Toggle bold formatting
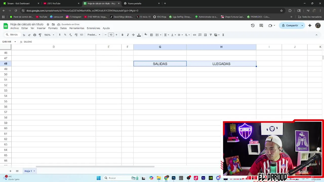The height and width of the screenshot is (182, 324). pos(123,35)
